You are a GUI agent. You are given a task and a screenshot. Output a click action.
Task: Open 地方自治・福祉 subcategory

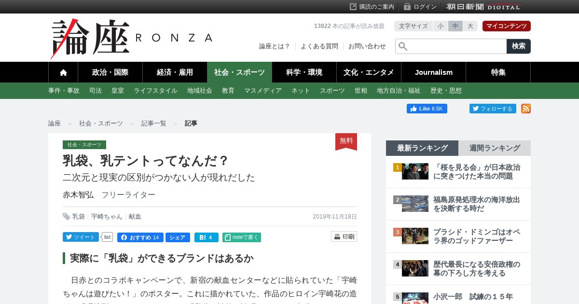pos(399,91)
